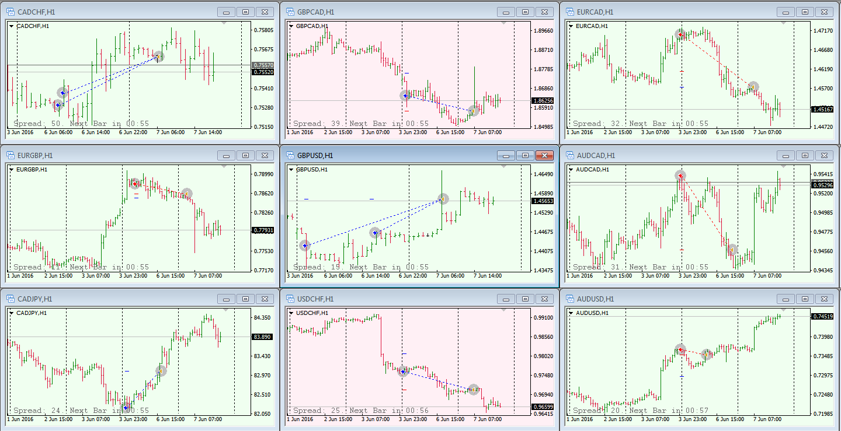The width and height of the screenshot is (841, 431).
Task: Click the EURCAD current price label 1.45167
Action: pyautogui.click(x=822, y=110)
